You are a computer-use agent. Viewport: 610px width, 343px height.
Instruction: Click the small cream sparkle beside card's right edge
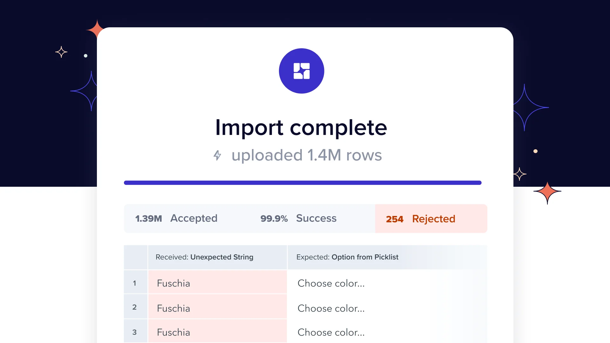click(x=520, y=174)
